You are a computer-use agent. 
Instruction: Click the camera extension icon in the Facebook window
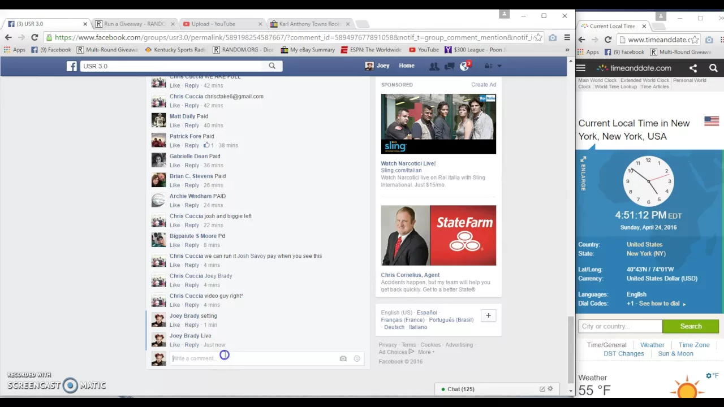(553, 37)
